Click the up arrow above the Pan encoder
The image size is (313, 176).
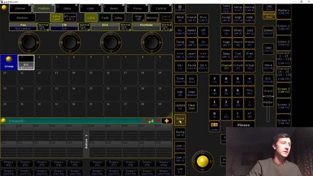pyautogui.click(x=29, y=34)
